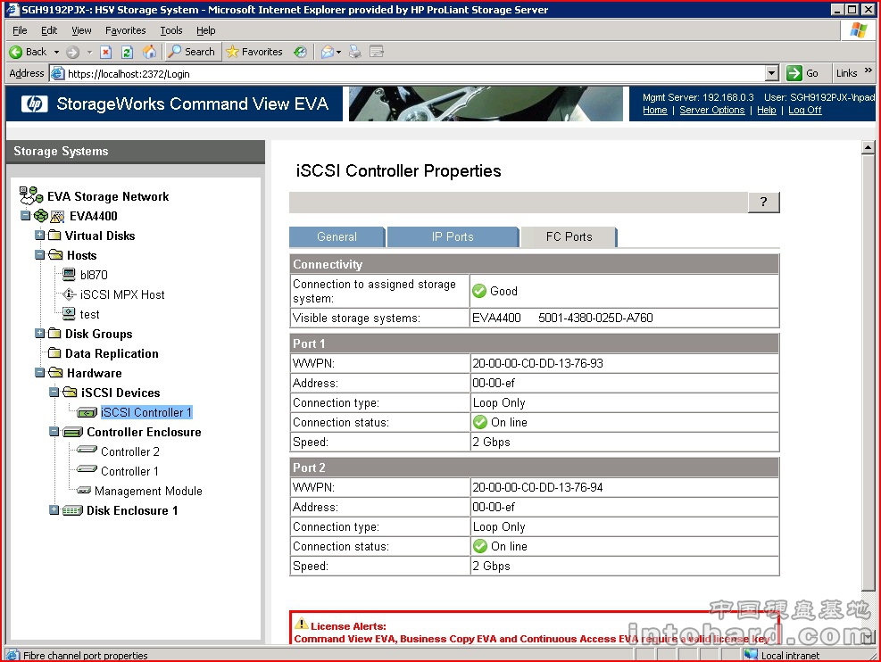The height and width of the screenshot is (662, 881).
Task: Expand the Disk Groups folder
Action: pyautogui.click(x=39, y=334)
